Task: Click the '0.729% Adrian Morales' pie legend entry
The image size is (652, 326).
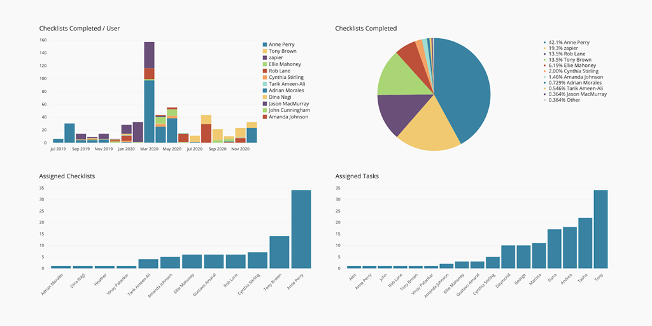Action: coord(574,83)
